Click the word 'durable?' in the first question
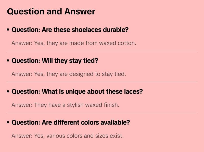Screen dimensions: 204x152 click(x=116, y=30)
